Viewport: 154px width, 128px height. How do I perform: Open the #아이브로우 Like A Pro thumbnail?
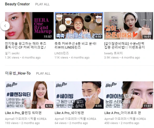pos(129,95)
